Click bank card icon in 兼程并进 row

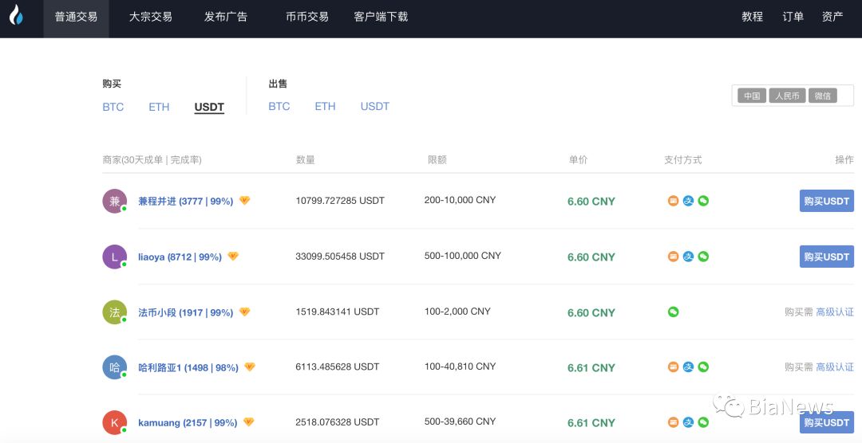tap(673, 201)
